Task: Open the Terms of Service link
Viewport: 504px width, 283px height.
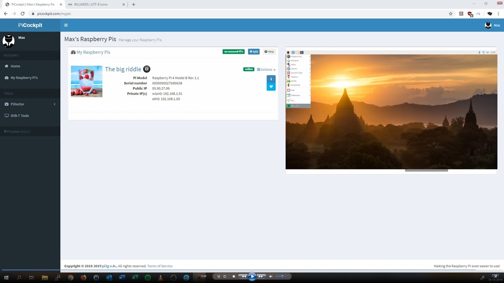Action: tap(159, 266)
